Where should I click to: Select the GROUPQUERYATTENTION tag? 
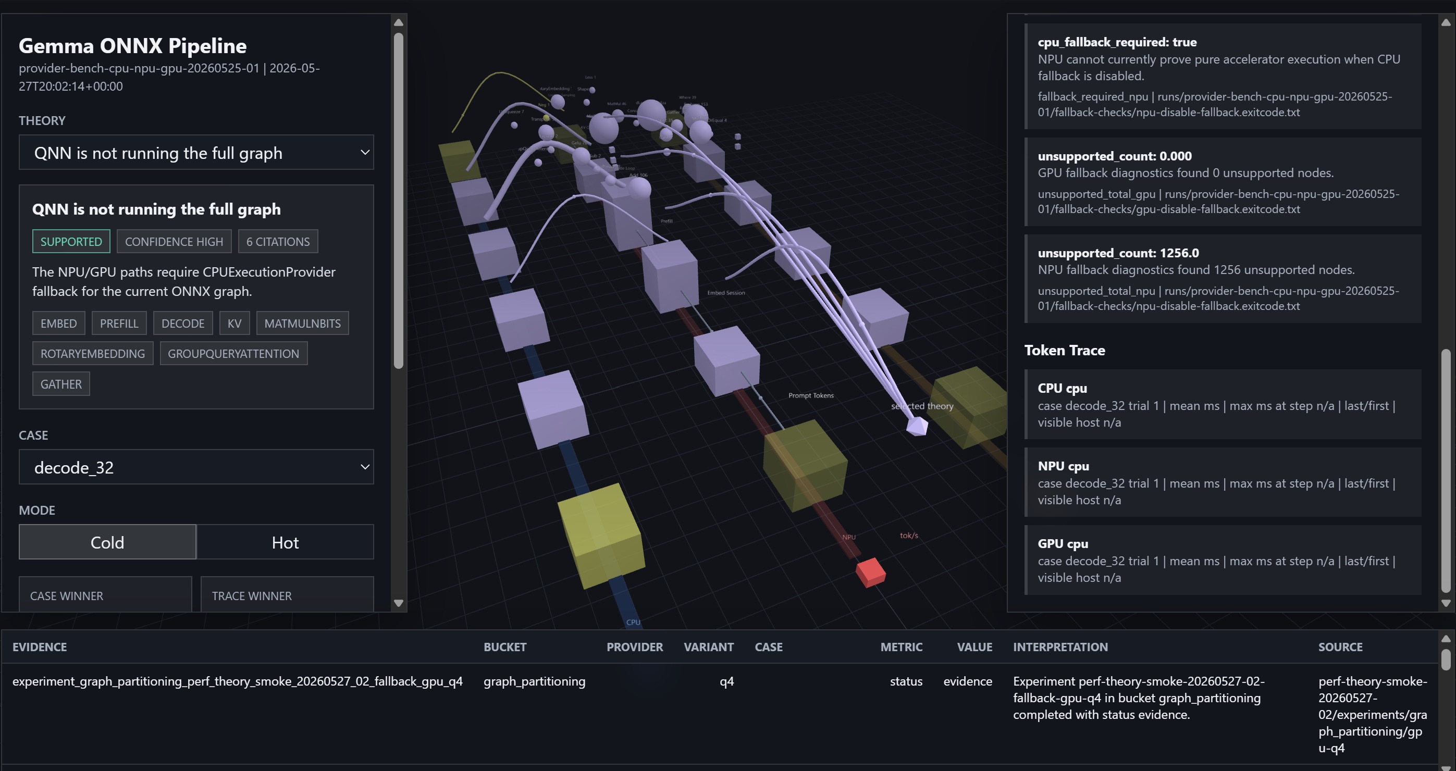click(233, 354)
